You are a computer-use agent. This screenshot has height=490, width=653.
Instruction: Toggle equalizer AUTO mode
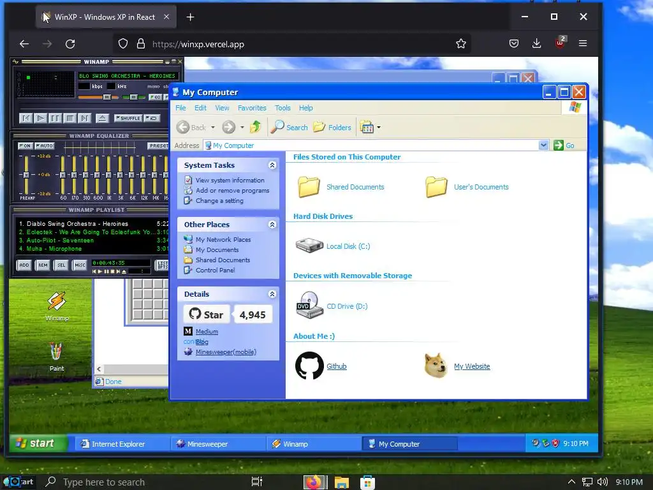(x=44, y=146)
